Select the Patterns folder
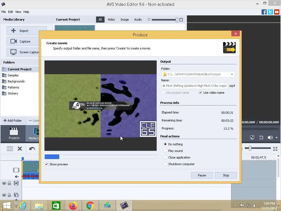 pos(13,87)
